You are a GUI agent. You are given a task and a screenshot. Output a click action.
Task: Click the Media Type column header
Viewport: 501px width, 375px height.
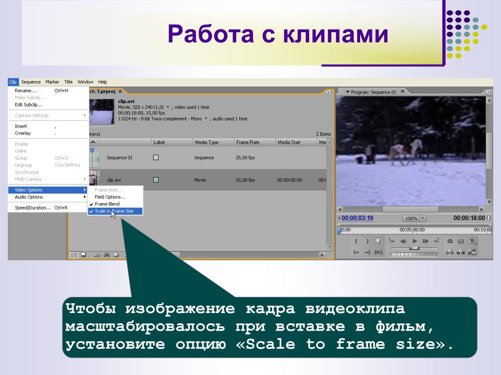213,142
